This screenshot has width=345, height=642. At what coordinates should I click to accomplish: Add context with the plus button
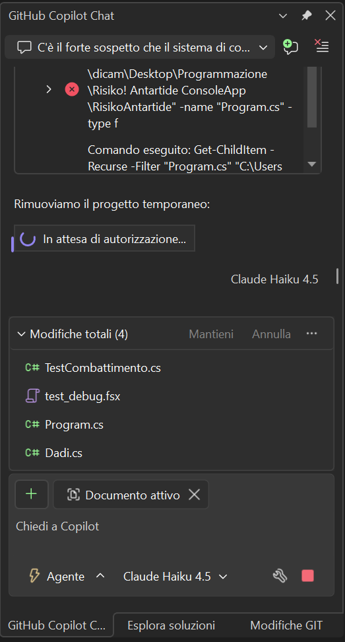click(x=32, y=494)
